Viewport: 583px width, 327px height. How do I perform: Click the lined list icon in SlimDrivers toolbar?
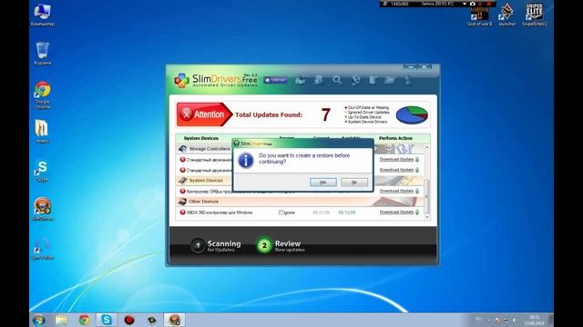point(390,80)
